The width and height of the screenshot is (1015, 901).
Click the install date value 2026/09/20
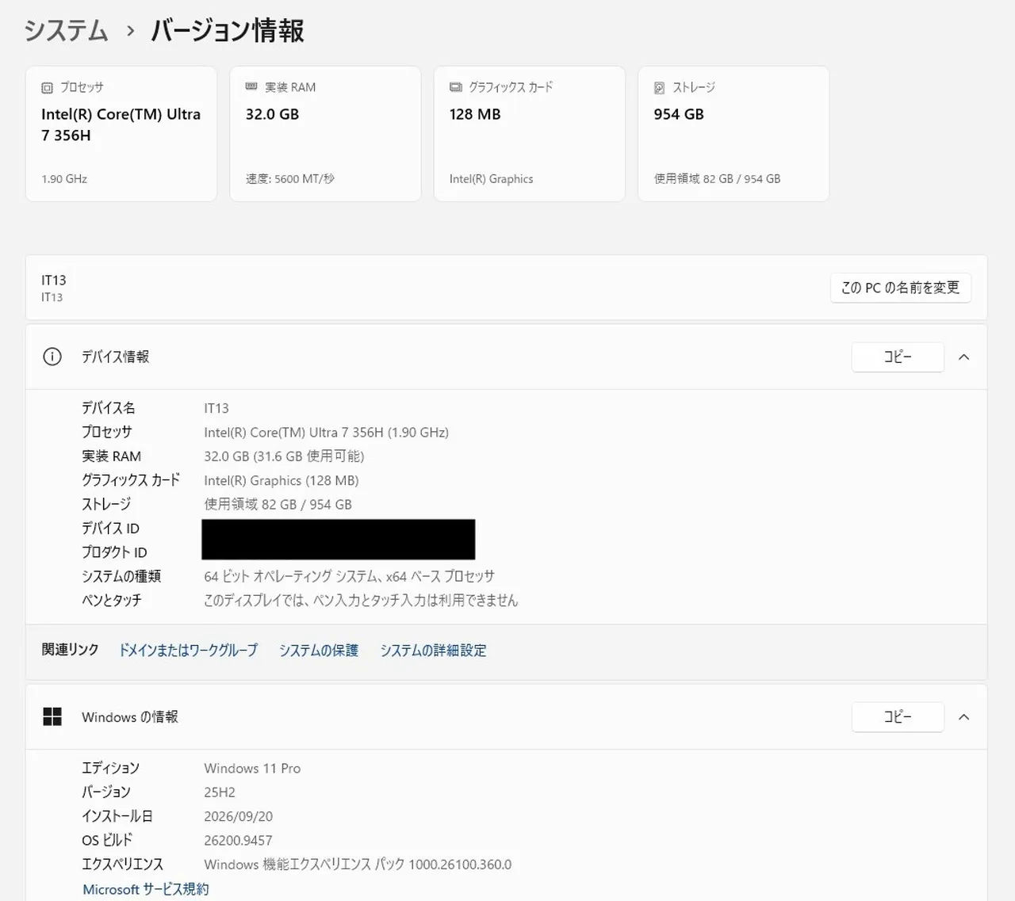point(238,816)
